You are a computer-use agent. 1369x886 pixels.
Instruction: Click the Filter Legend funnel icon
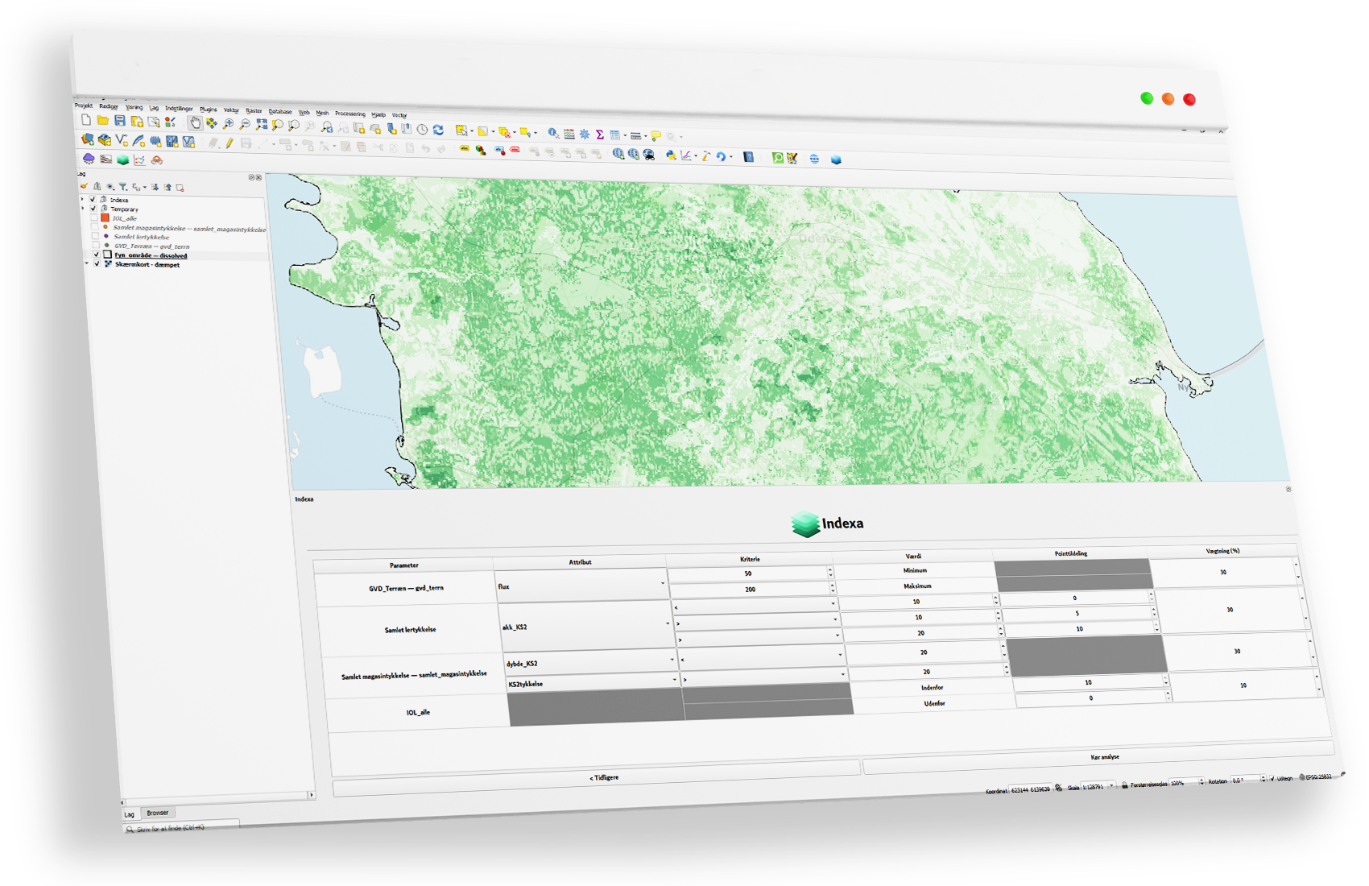pos(123,186)
